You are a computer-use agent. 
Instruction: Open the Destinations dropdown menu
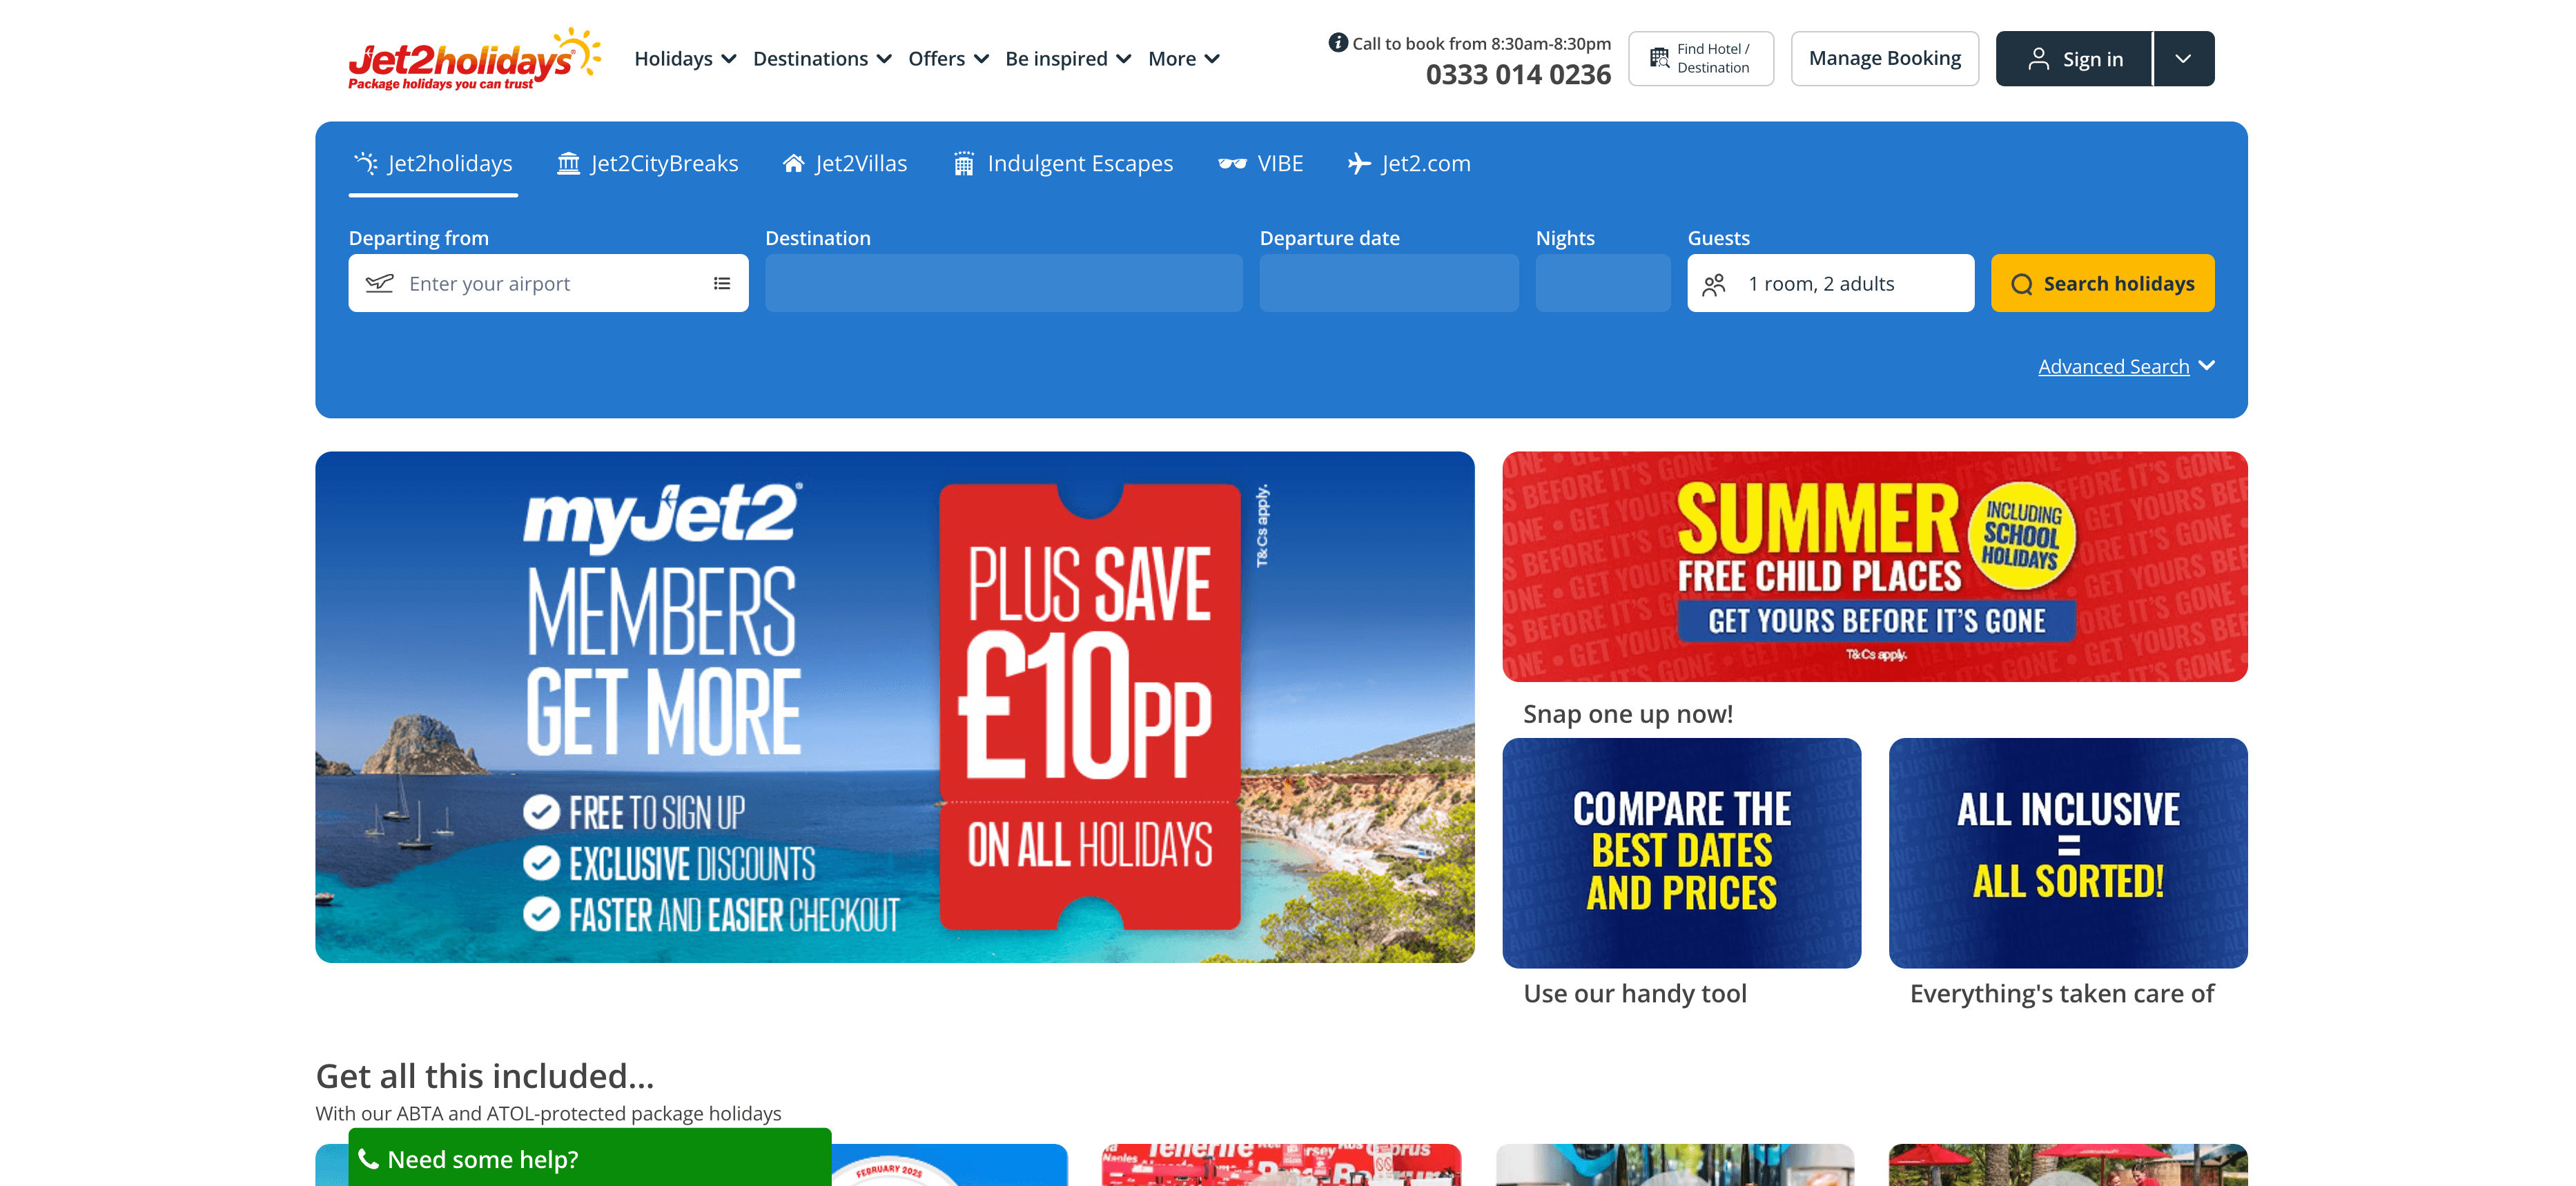(x=822, y=59)
